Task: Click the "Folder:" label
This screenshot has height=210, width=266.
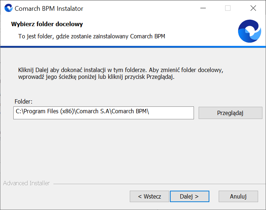Action: coord(23,101)
